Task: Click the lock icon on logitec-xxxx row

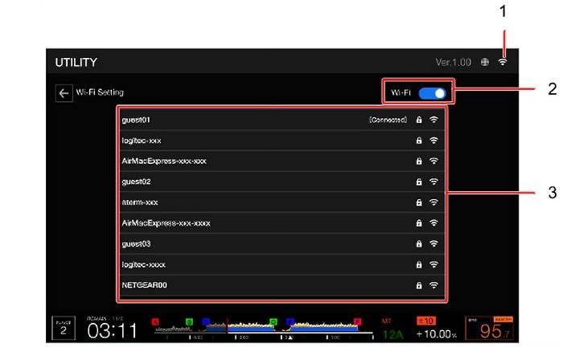Action: click(418, 264)
